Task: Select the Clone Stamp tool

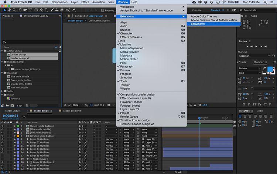Action: pyautogui.click(x=57, y=10)
